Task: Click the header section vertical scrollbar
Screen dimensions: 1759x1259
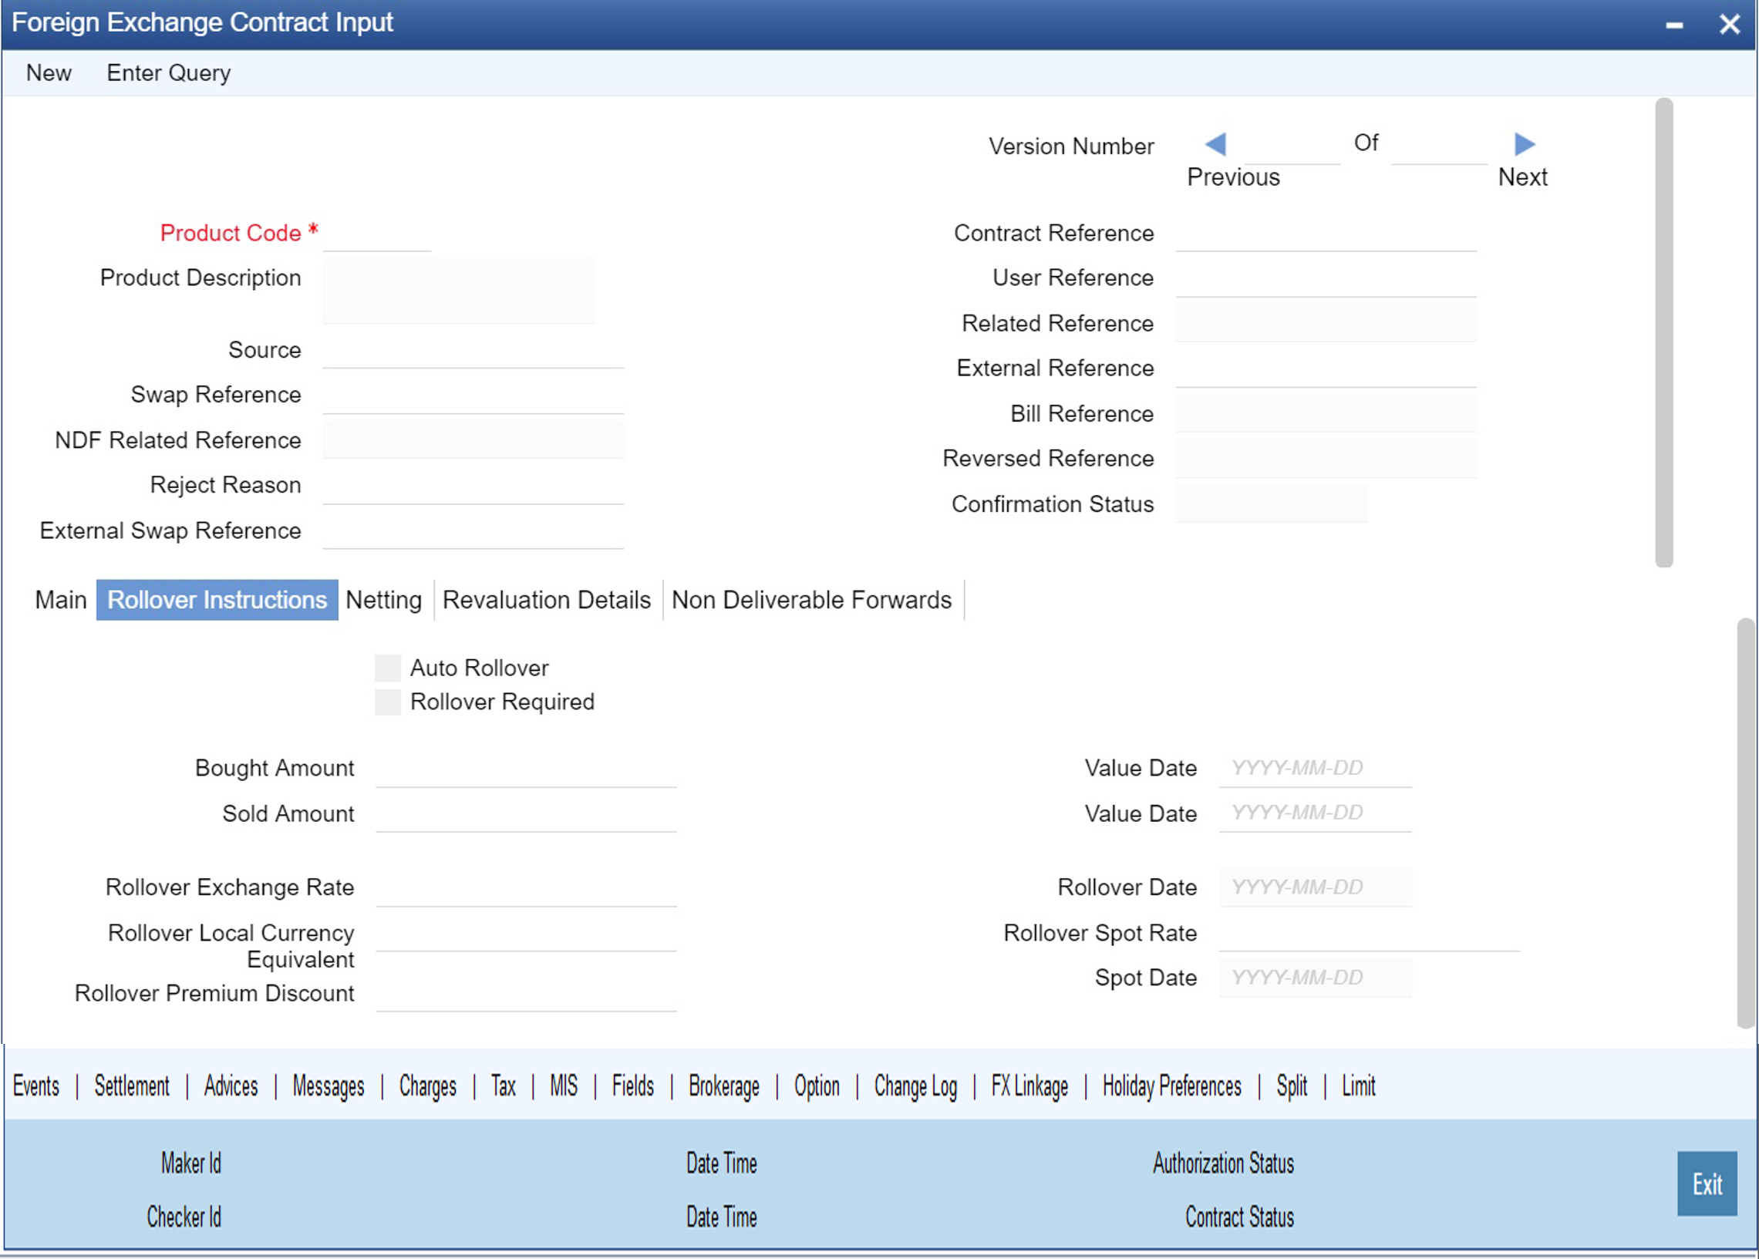Action: coord(1663,333)
